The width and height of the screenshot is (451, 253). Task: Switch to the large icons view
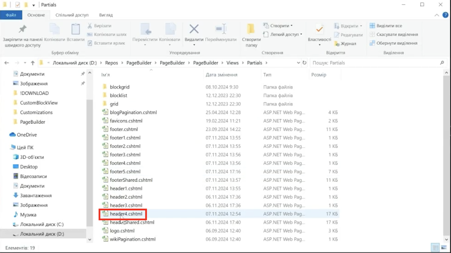[x=444, y=247]
